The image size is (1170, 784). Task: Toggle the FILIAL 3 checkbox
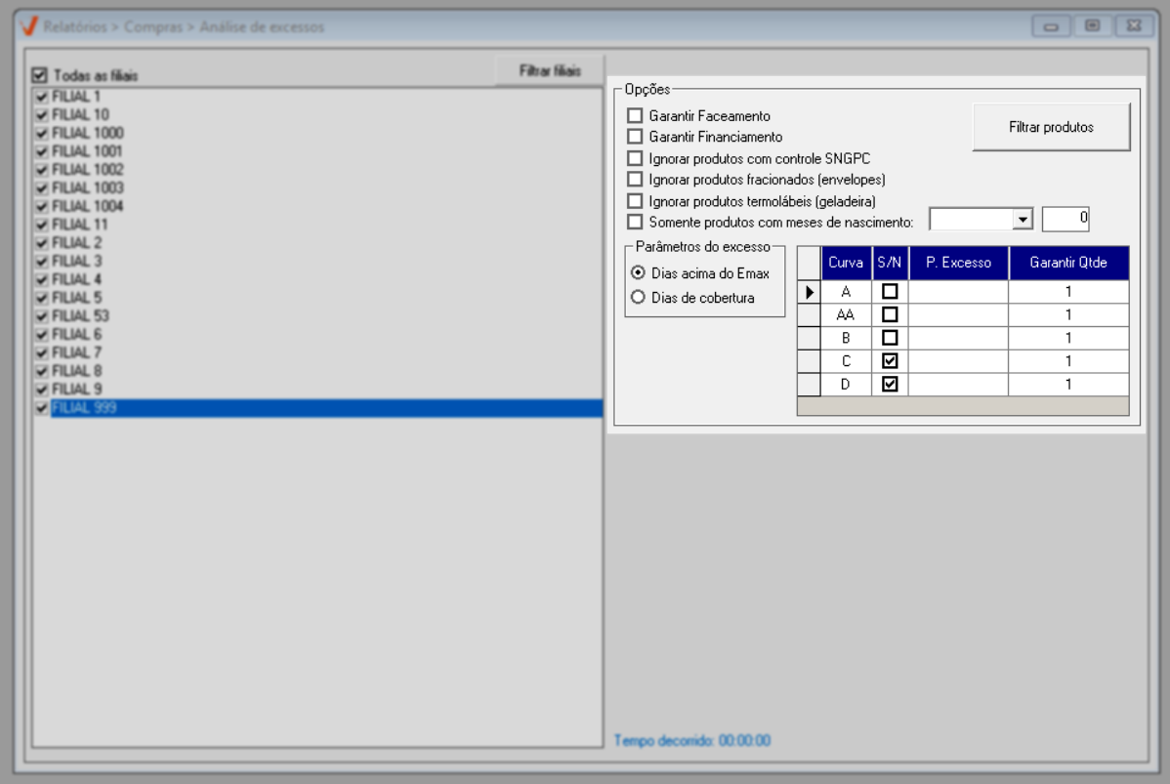(42, 261)
